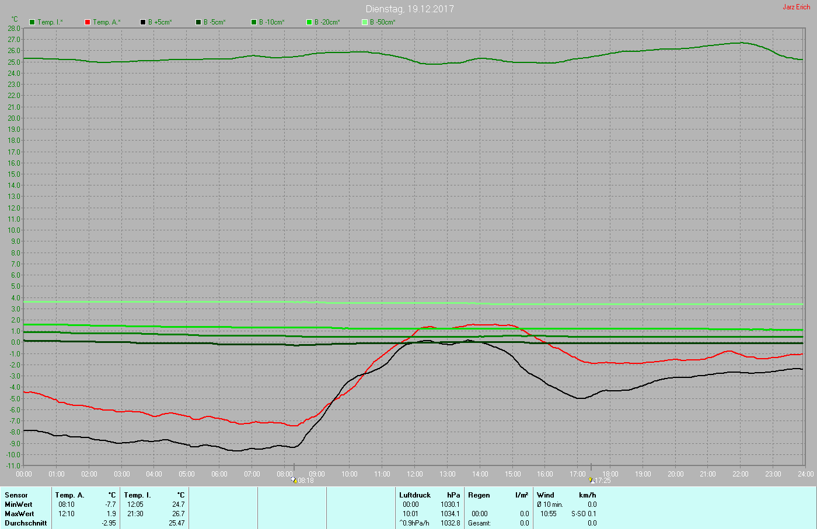Click the 28.0 label on the temperature axis
The height and width of the screenshot is (529, 817).
[x=14, y=29]
